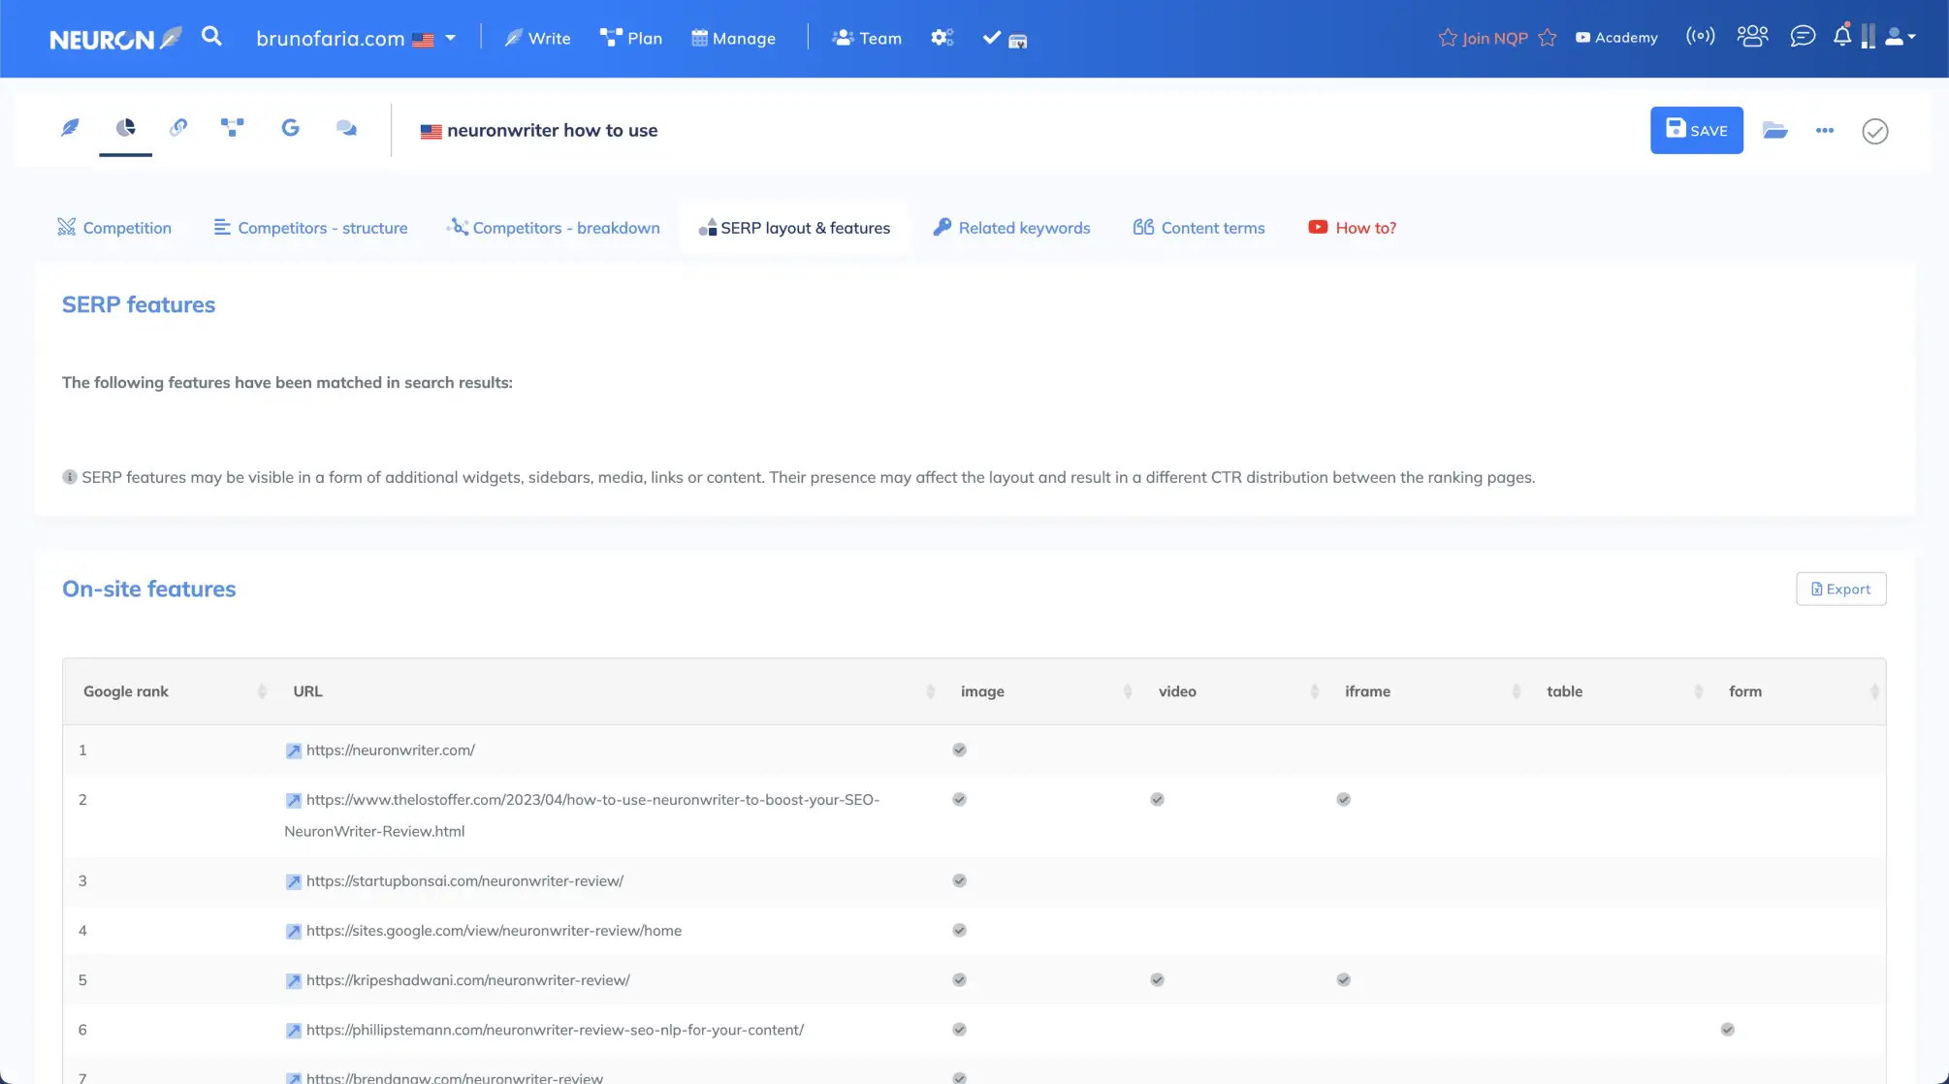Sort table by form column

click(x=1874, y=691)
